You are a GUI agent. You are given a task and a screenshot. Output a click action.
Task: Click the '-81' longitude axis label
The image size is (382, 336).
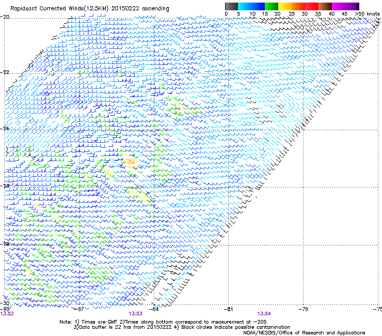[x=228, y=309]
